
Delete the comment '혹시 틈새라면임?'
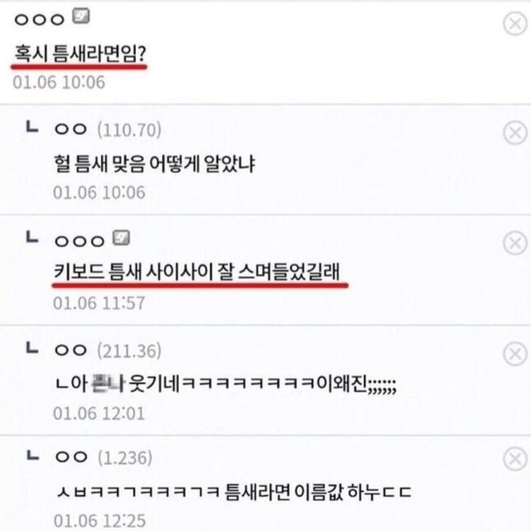[x=515, y=24]
